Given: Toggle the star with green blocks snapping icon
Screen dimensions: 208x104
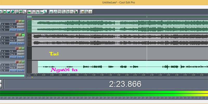Looking at the screenshot, I should pos(29,12).
